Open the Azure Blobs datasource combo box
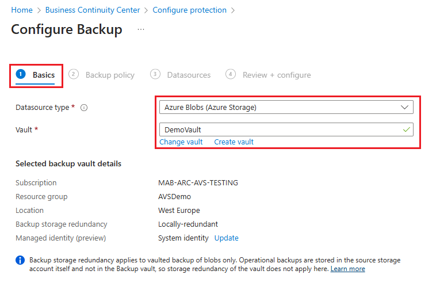The image size is (440, 286). click(x=276, y=108)
